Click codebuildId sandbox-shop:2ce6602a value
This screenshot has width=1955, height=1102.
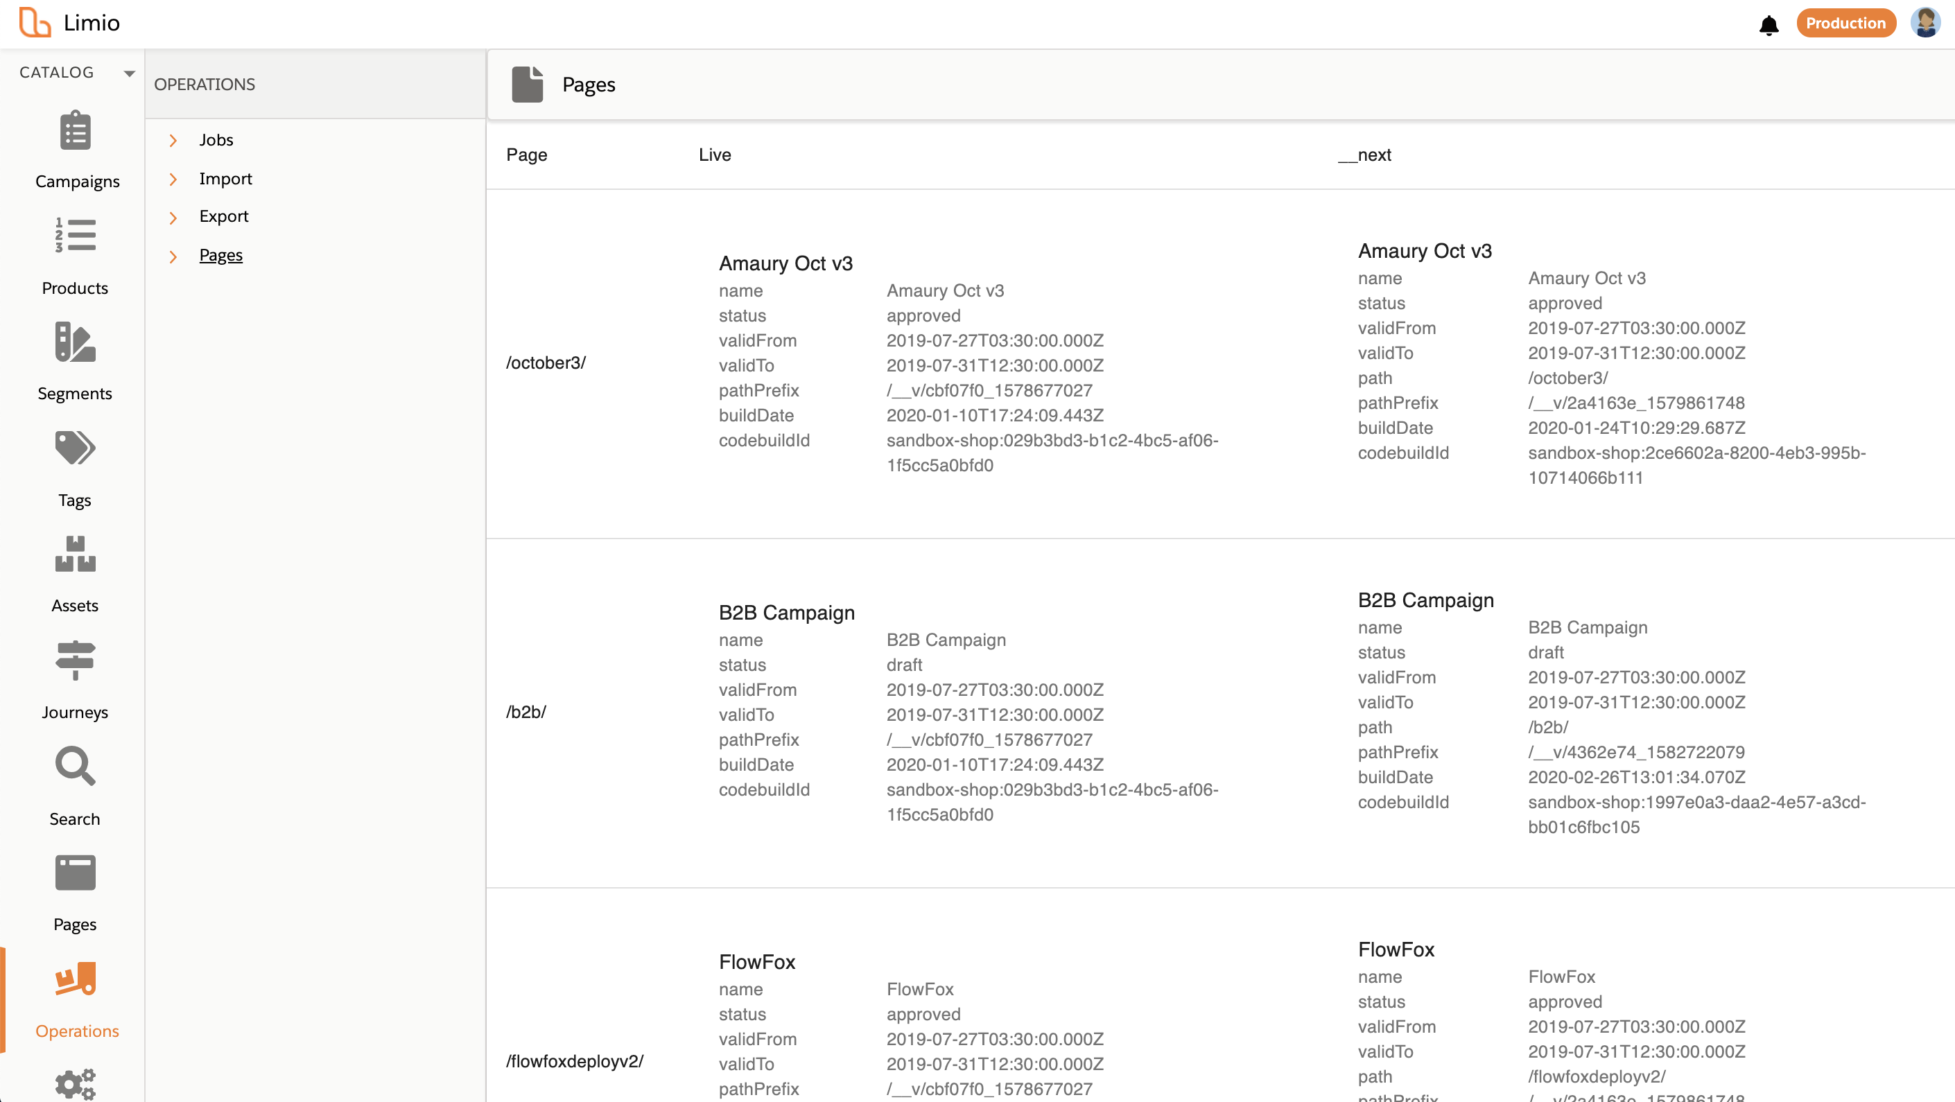pyautogui.click(x=1696, y=465)
